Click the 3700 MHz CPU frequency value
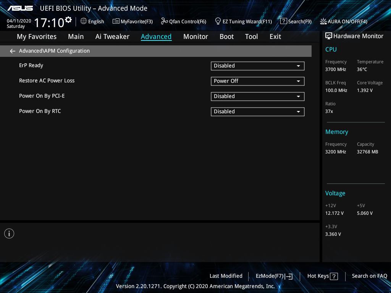The image size is (391, 293). [335, 69]
